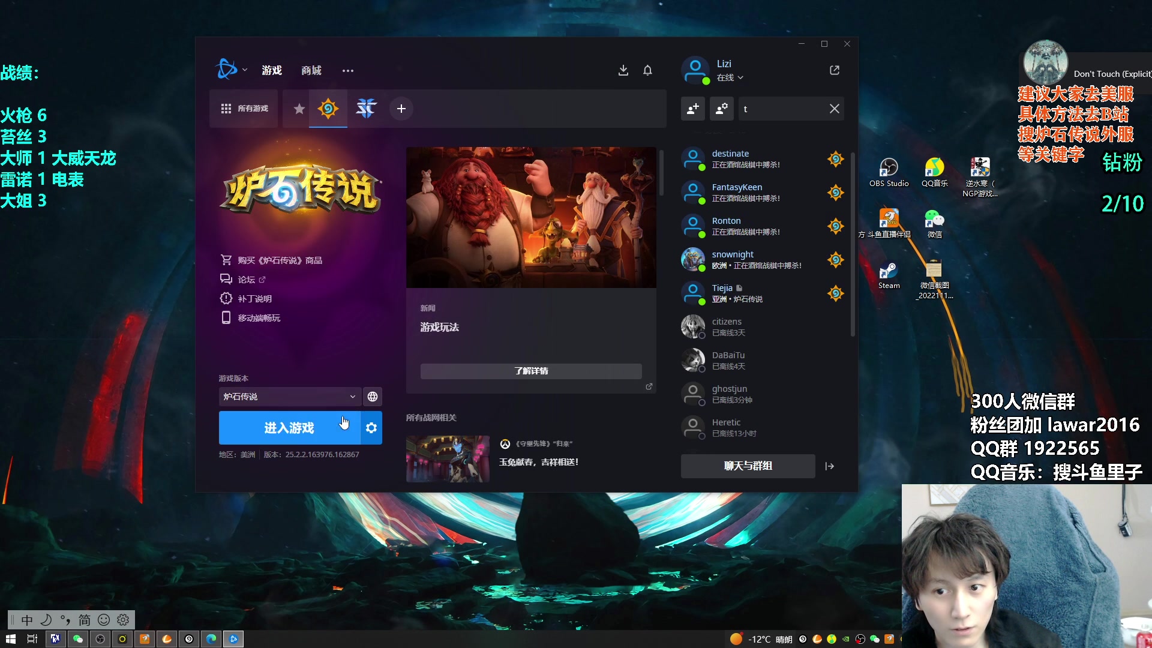
Task: Click Hearthstone icon next to Tiejia
Action: [835, 293]
